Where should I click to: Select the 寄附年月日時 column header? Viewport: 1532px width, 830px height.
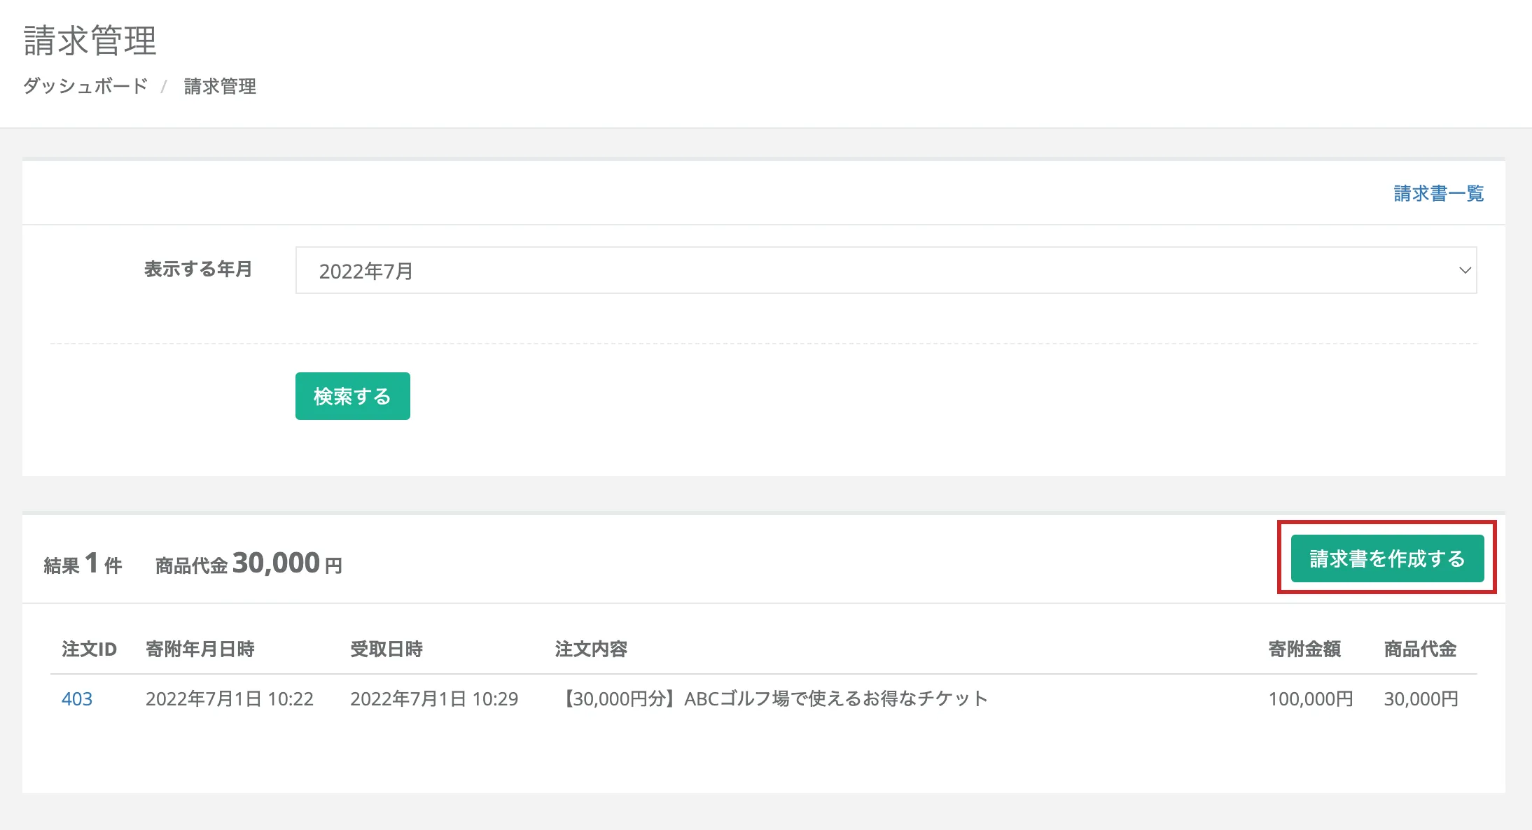(200, 649)
